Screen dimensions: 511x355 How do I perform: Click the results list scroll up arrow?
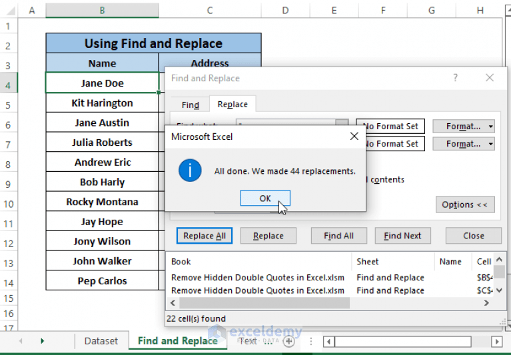[499, 260]
